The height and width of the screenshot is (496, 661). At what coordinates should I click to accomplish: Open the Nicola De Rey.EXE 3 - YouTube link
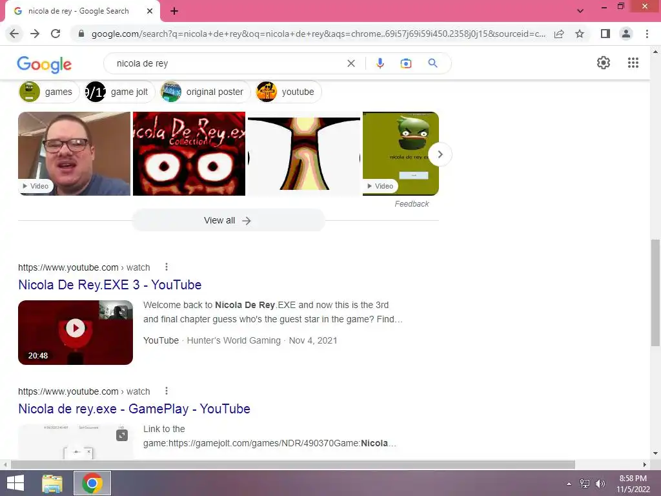point(110,285)
